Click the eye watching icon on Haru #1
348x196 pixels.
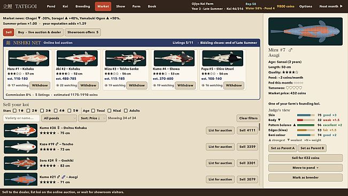pos(9,85)
